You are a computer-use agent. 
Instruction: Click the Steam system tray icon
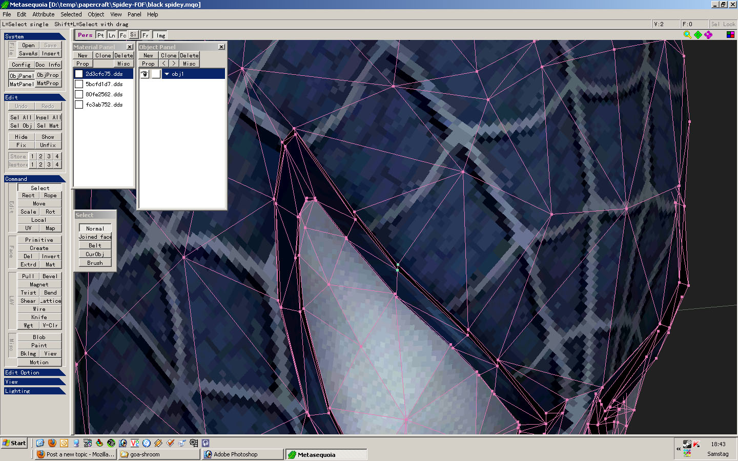(x=688, y=444)
